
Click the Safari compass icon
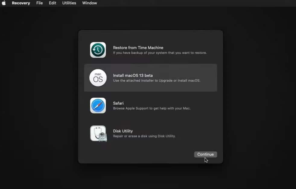98,106
